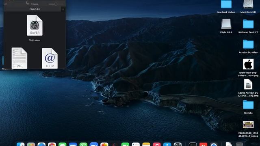Select the Youtube folder on desktop
The height and width of the screenshot is (146, 260).
click(x=248, y=105)
